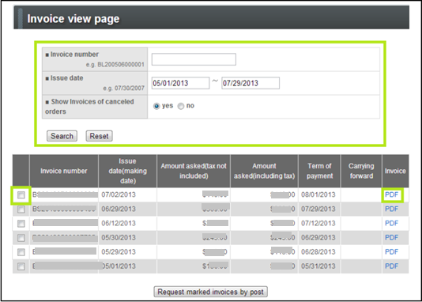Screen dimensions: 422x302
Task: Mark the 06/12/2013 invoice checkbox
Action: pos(21,224)
